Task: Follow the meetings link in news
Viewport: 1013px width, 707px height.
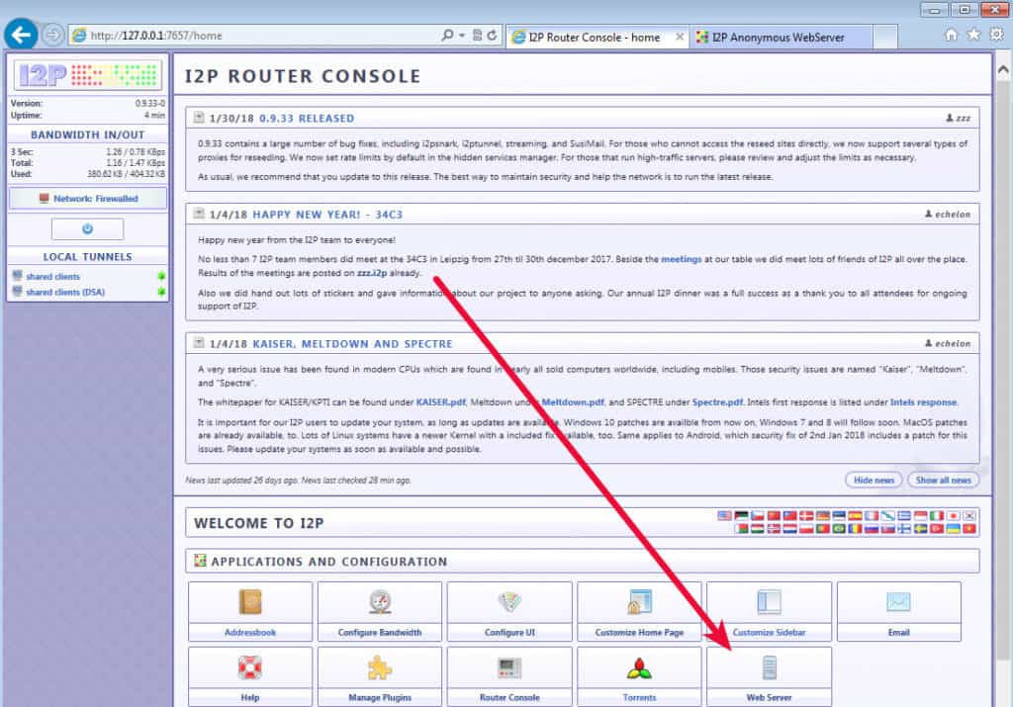Action: pos(681,259)
